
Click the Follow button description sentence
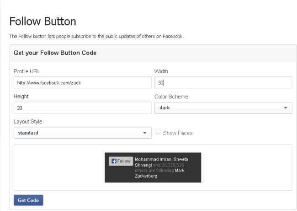96,36
